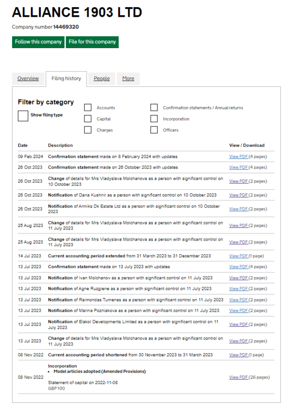Check Confirmation statements / Annual returns checkbox
Viewport: 292px width, 406px height.
click(154, 108)
